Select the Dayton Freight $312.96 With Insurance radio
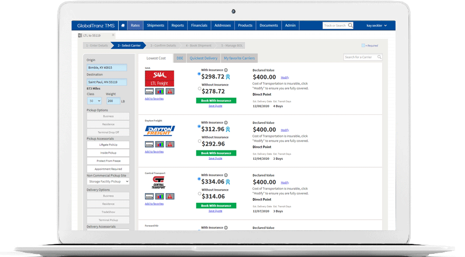The image size is (465, 257). tap(199, 126)
